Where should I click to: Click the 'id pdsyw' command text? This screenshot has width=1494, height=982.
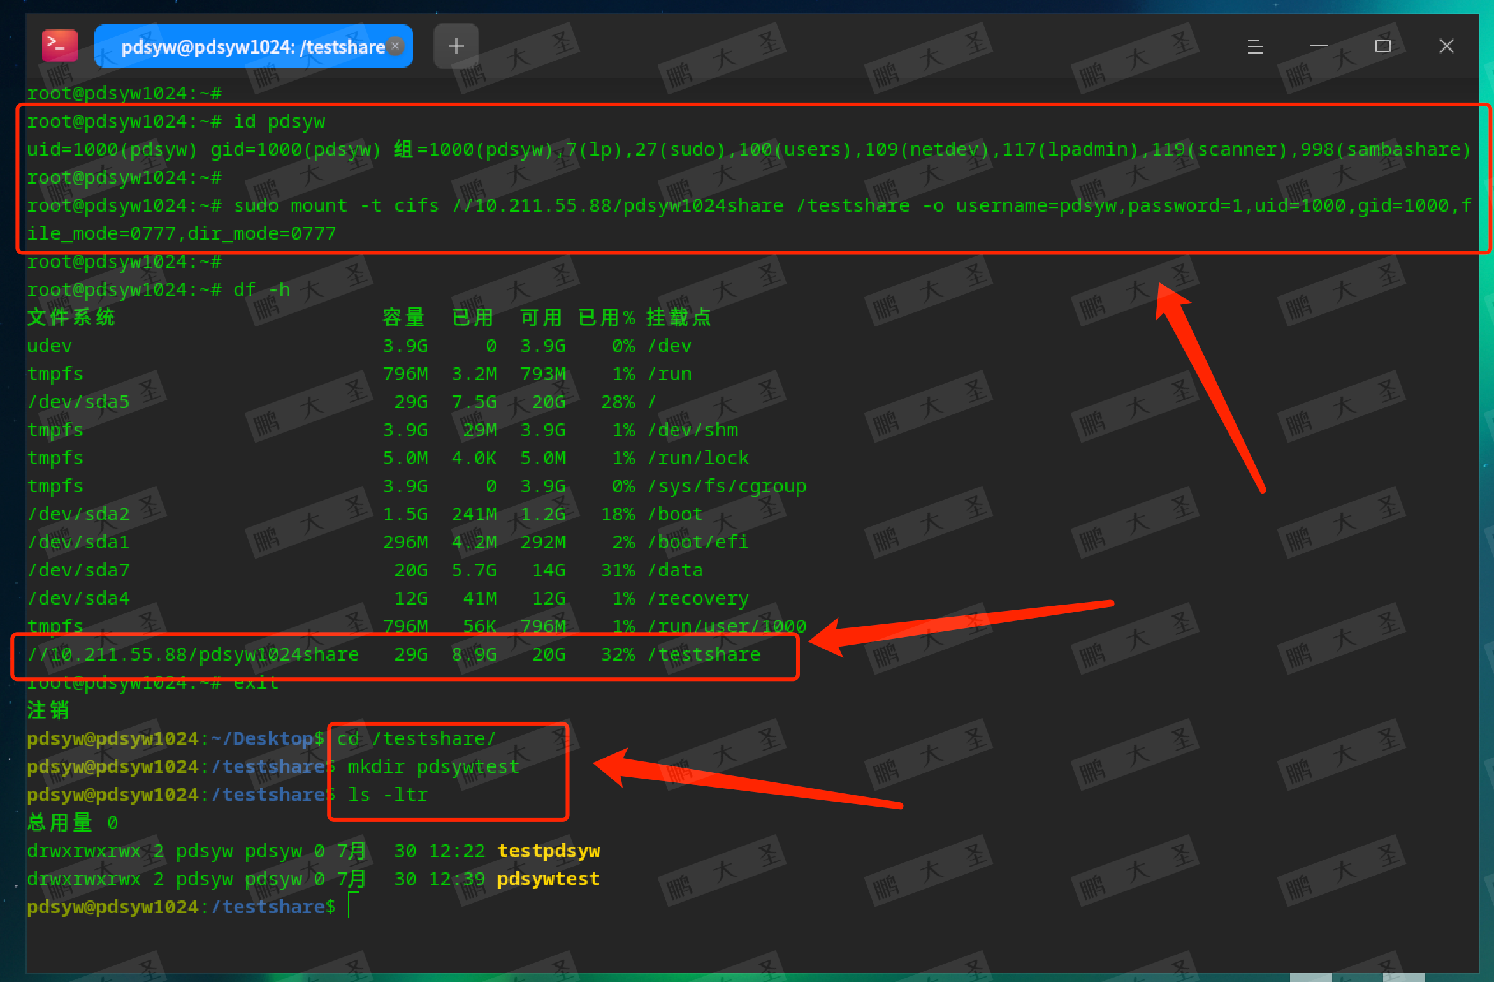[x=279, y=121]
